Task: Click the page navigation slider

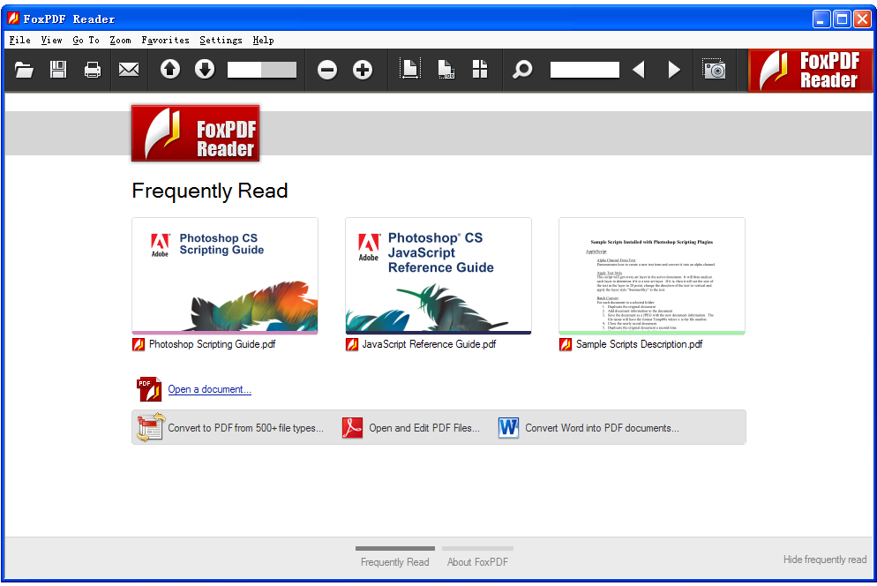Action: tap(262, 70)
